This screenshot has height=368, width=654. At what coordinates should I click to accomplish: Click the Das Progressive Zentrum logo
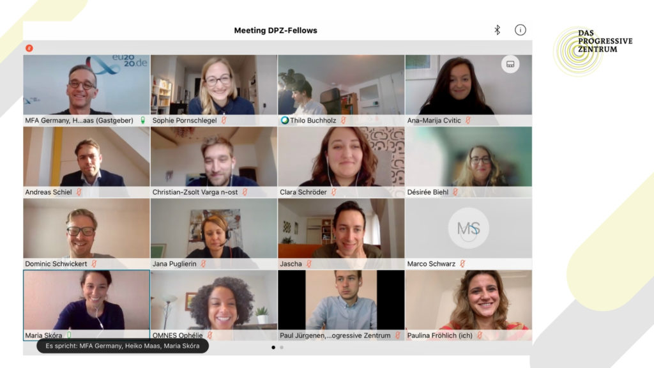pyautogui.click(x=593, y=51)
